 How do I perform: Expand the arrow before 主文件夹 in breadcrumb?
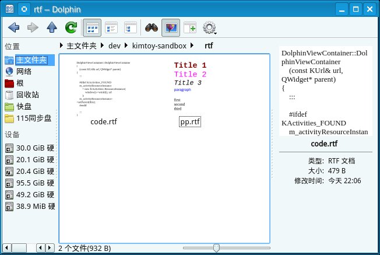(61, 46)
